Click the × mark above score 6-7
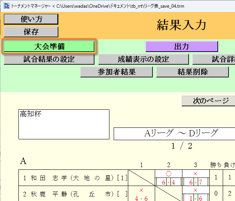This screenshot has width=235, height=201. 195,174
